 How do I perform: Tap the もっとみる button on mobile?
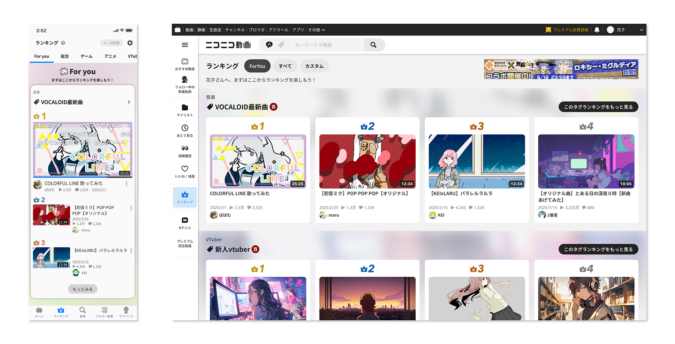coord(83,289)
